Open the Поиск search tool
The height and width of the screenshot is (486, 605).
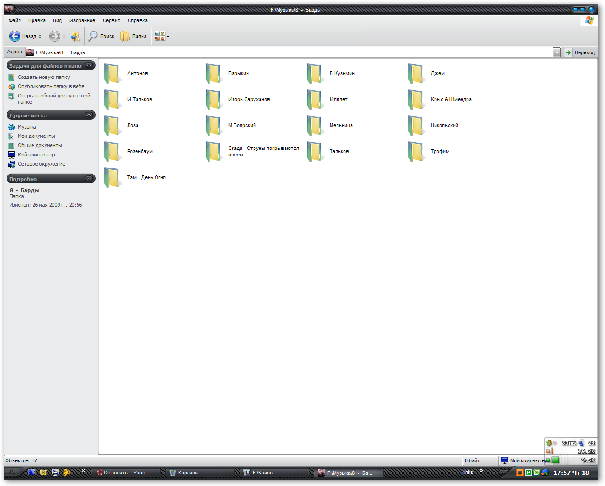tap(101, 36)
